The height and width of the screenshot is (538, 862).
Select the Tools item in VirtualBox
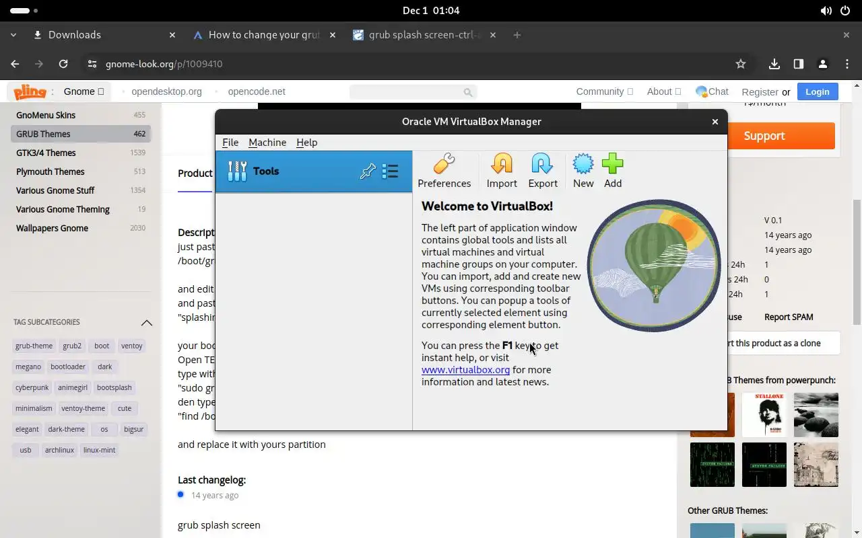[x=314, y=171]
